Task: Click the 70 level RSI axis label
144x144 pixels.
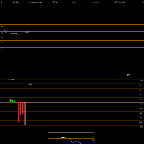Action: pos(2,33)
